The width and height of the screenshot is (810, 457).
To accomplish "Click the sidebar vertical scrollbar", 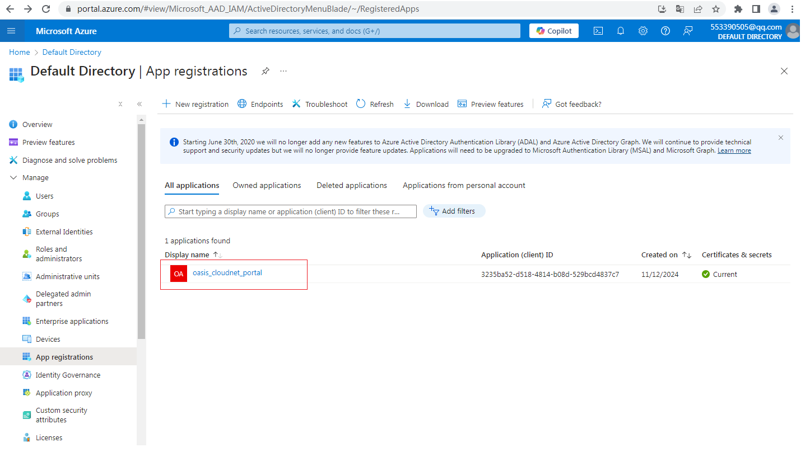I will click(x=141, y=231).
